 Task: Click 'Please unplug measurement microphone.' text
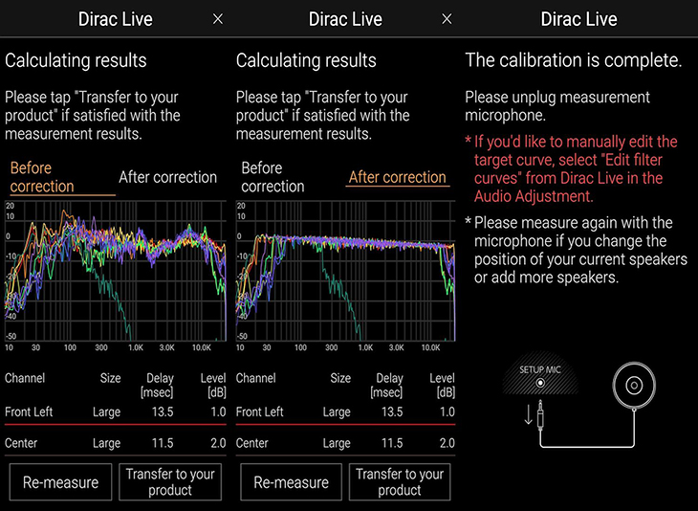(557, 106)
